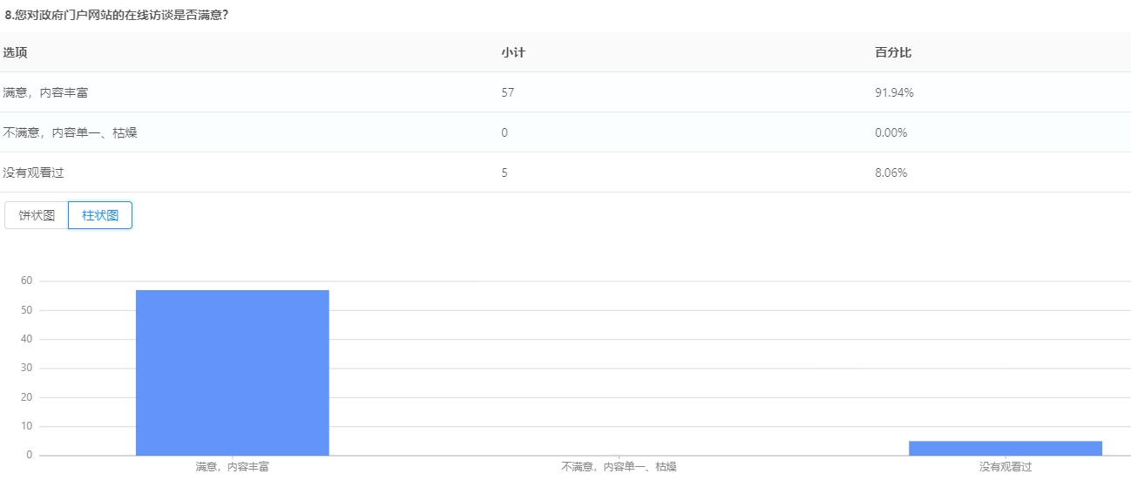Click the 0.00% percentage cell
This screenshot has height=494, width=1131.
(891, 132)
